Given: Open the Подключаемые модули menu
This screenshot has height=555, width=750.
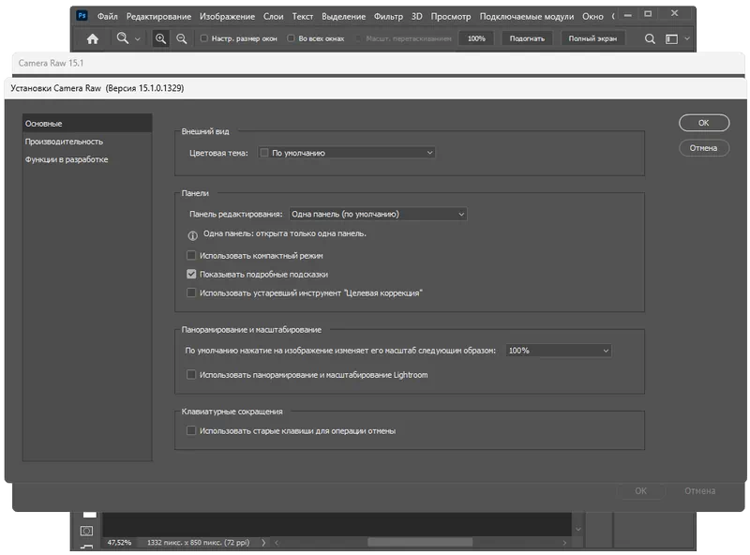Looking at the screenshot, I should pyautogui.click(x=527, y=16).
